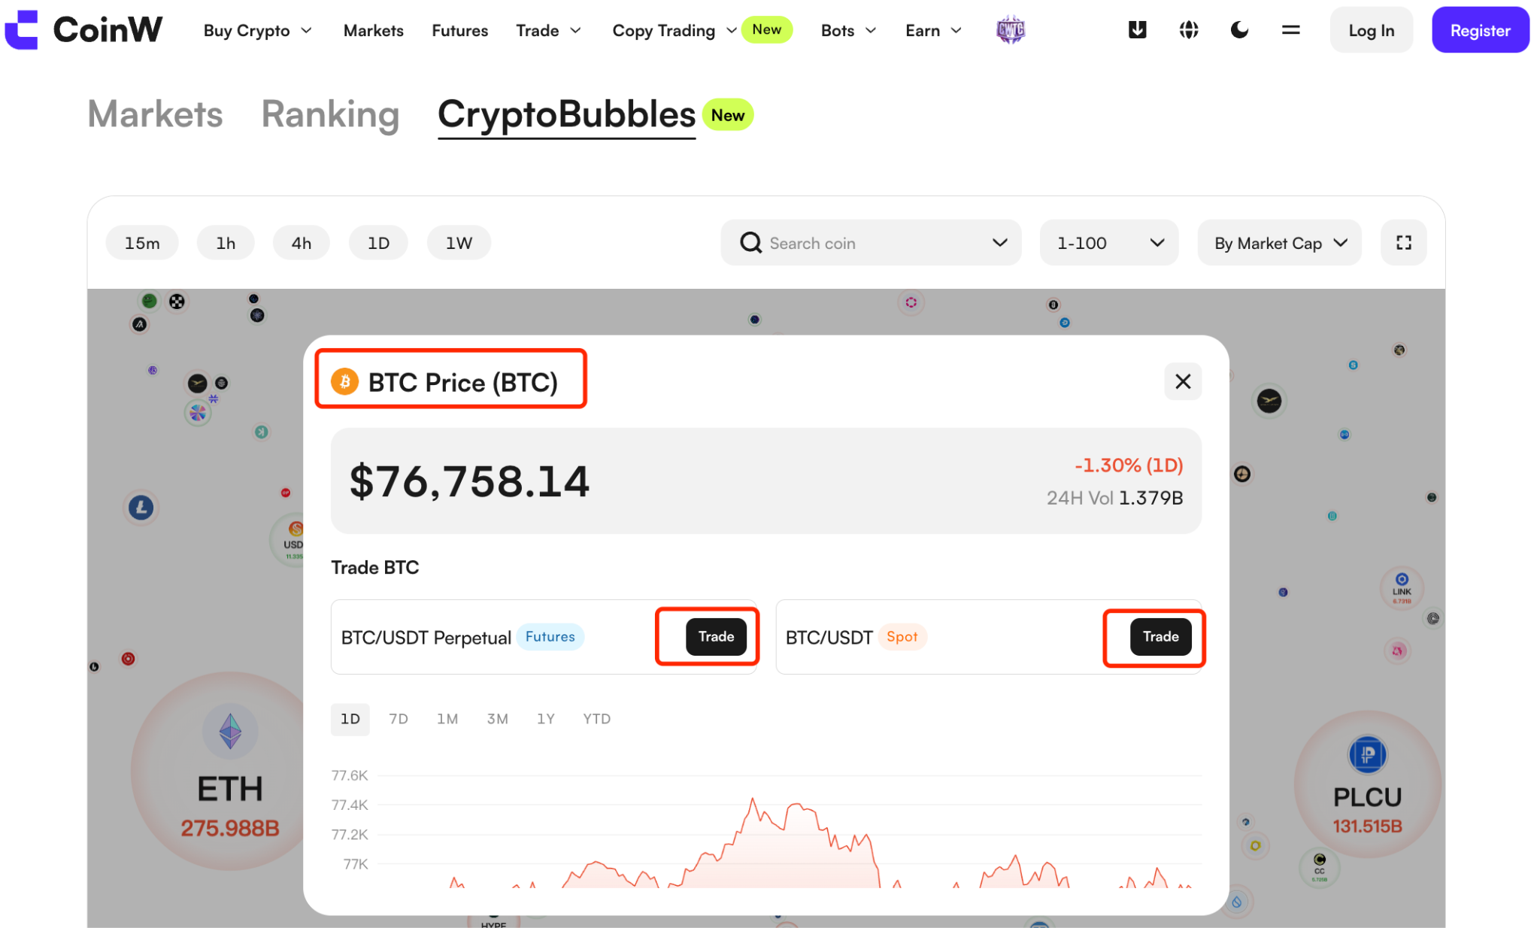1540x928 pixels.
Task: Trade the BTC/USDT Perpetual futures pair
Action: 716,637
